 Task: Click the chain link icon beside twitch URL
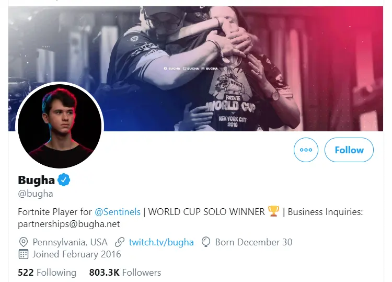[x=120, y=242]
